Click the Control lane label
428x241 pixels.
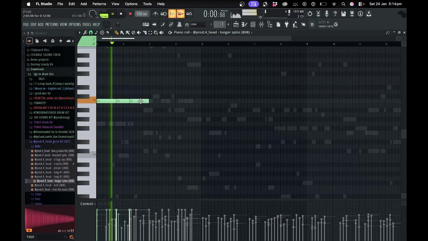[87, 204]
